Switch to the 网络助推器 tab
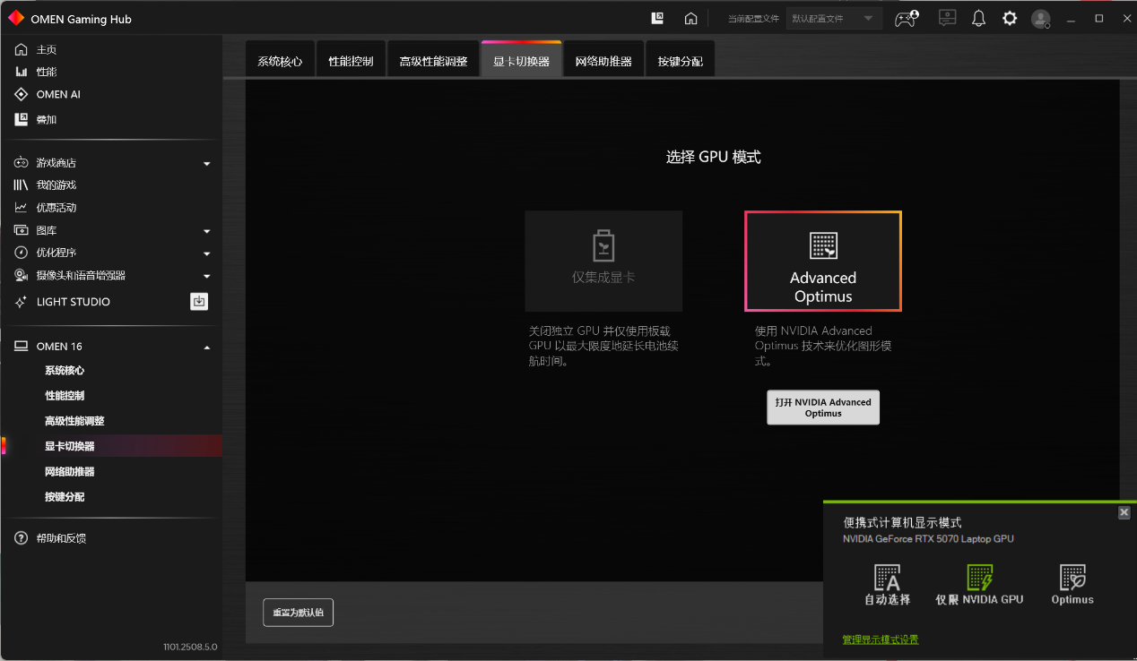Screen dimensions: 1137x661 [x=603, y=62]
